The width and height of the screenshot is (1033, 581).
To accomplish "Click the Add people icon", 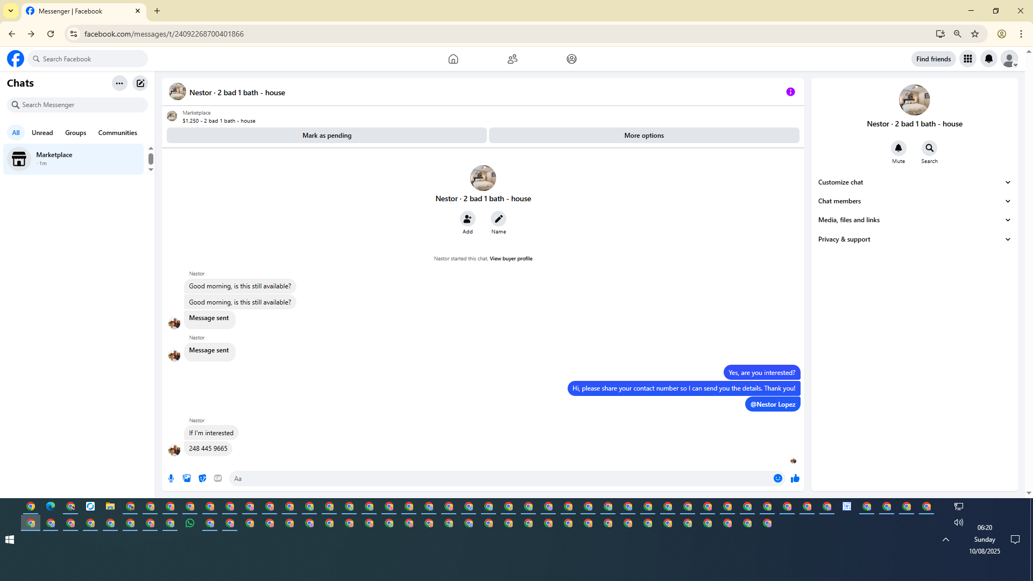I will click(x=468, y=219).
